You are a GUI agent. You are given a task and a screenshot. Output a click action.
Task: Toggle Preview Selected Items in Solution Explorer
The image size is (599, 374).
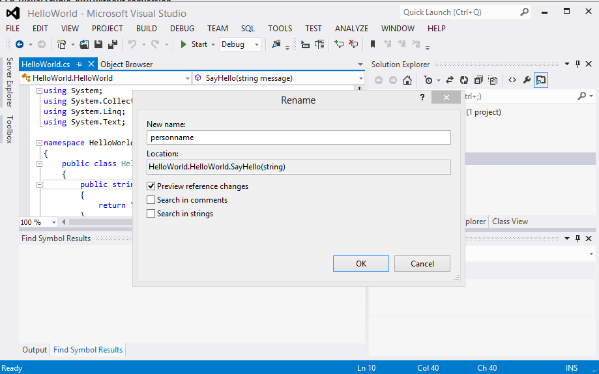541,80
